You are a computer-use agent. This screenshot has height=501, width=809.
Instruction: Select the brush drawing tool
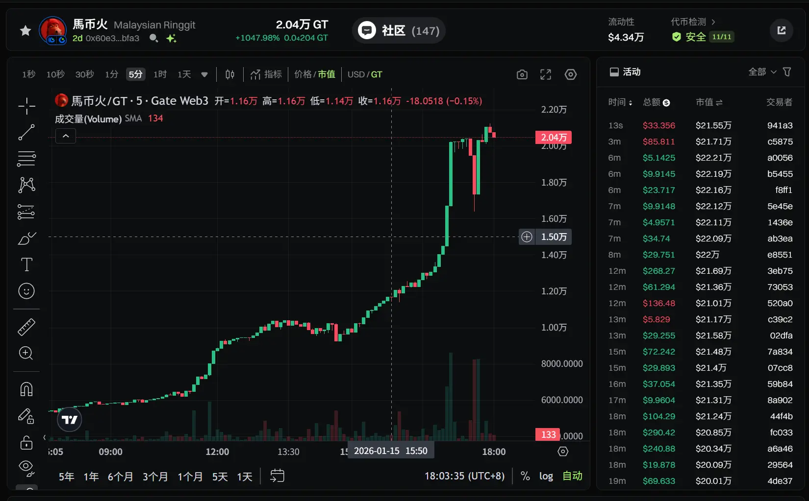[26, 238]
